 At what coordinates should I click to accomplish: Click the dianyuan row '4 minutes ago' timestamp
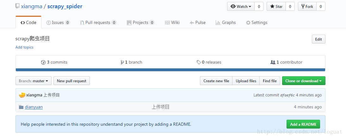pyautogui.click(x=308, y=107)
